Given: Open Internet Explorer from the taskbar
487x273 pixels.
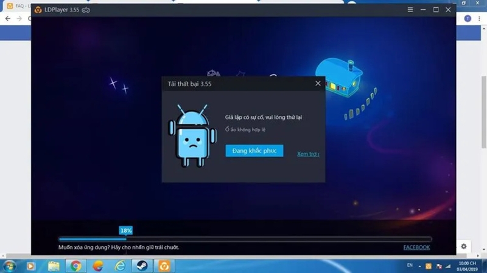Looking at the screenshot, I should click(120, 266).
